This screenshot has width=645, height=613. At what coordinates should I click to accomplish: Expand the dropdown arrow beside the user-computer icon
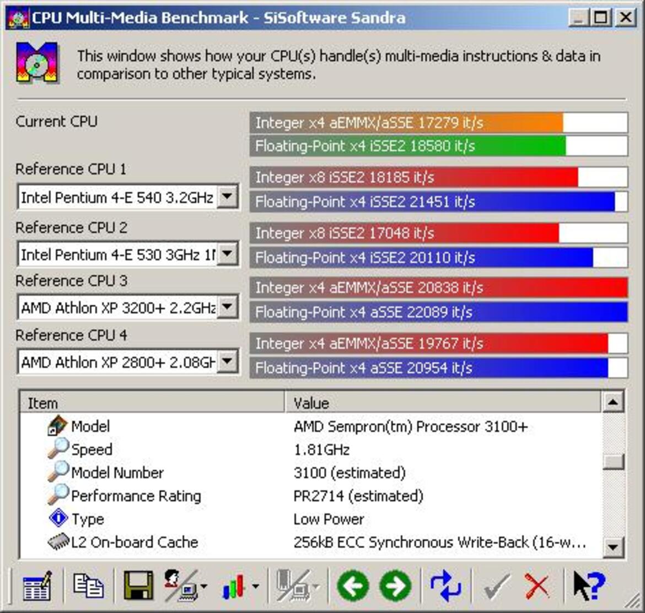(203, 587)
